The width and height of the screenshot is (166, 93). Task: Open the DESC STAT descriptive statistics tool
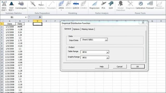[x=4, y=6]
